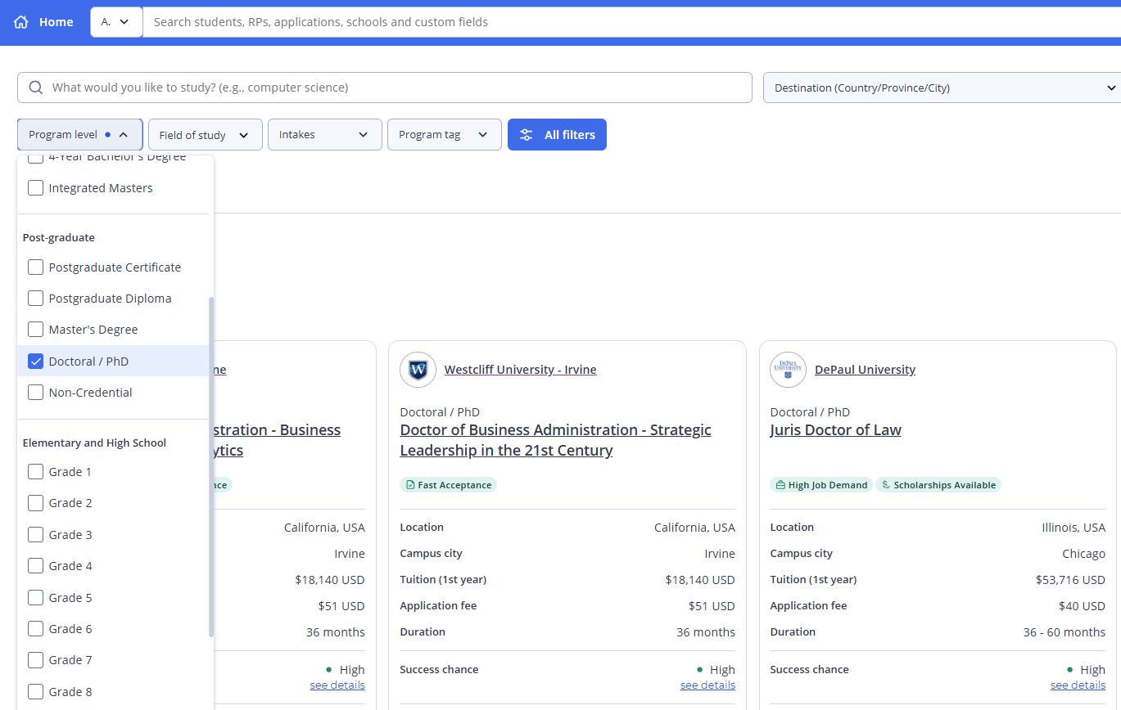Open the Juris Doctor of Law program

[835, 430]
